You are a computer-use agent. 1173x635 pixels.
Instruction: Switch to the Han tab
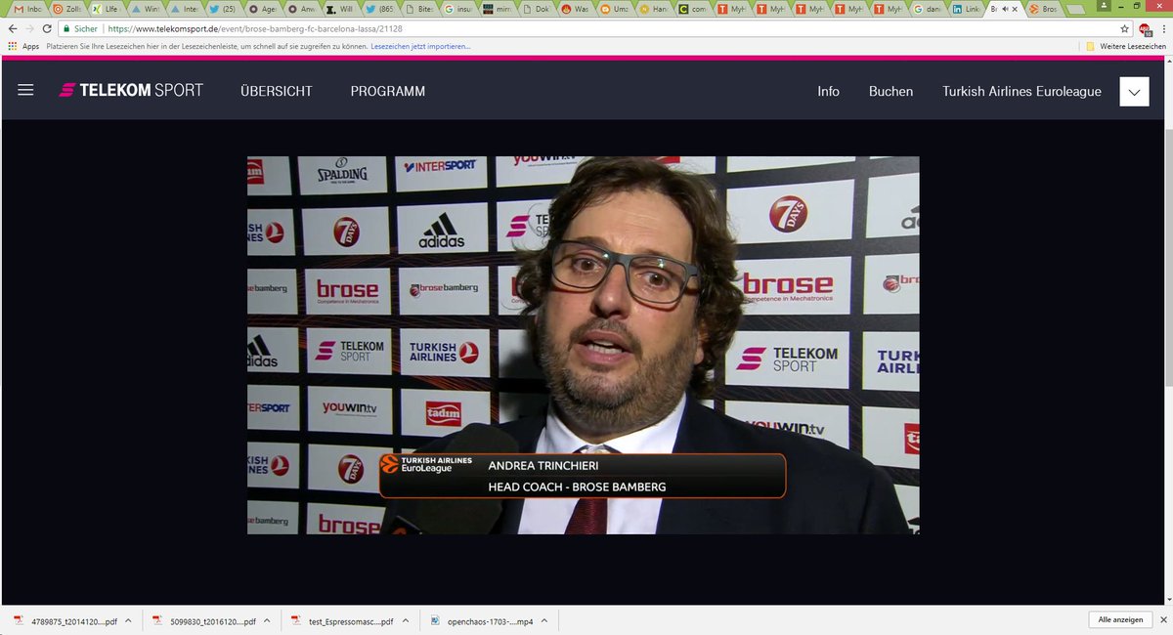pyautogui.click(x=655, y=9)
